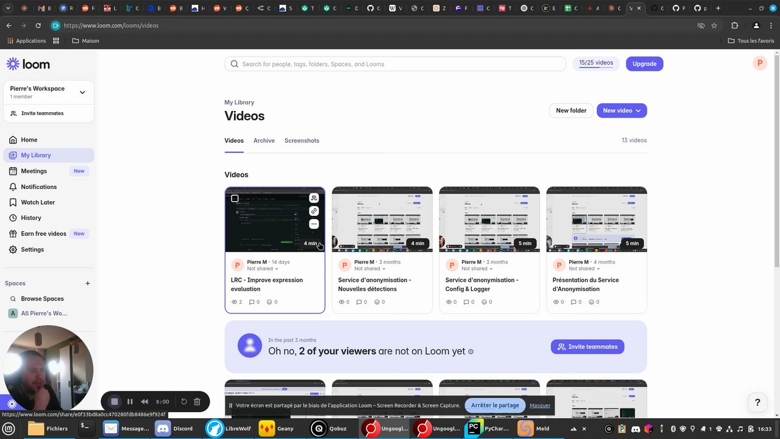Viewport: 780px width, 439px height.
Task: Open the Linux Mint start menu
Action: click(x=9, y=429)
